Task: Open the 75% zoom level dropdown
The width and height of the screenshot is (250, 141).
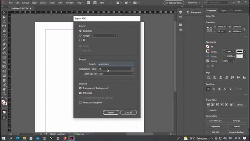Action: (111, 3)
